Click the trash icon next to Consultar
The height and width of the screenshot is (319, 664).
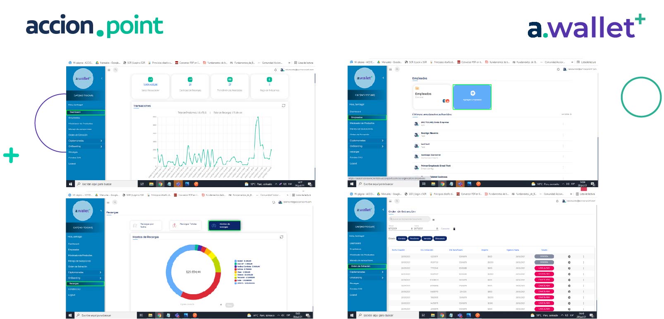point(454,229)
